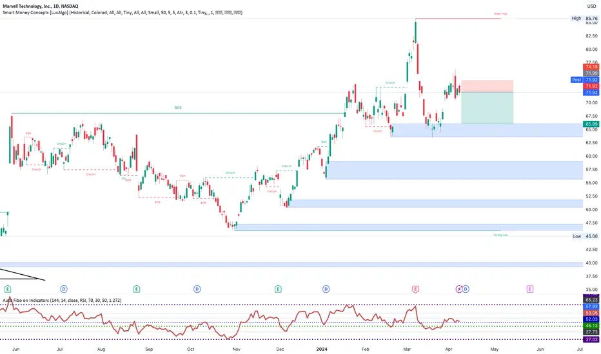Click the Mar label on the time axis
Image resolution: width=601 pixels, height=354 pixels.
pos(407,349)
